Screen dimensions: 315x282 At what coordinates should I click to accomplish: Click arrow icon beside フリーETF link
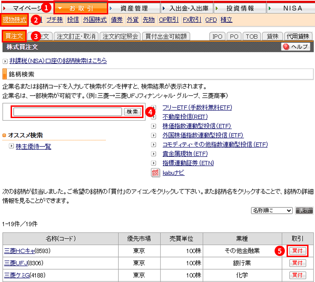click(x=154, y=107)
